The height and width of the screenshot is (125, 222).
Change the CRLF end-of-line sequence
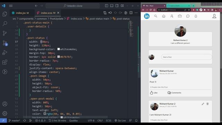pyautogui.click(x=100, y=120)
